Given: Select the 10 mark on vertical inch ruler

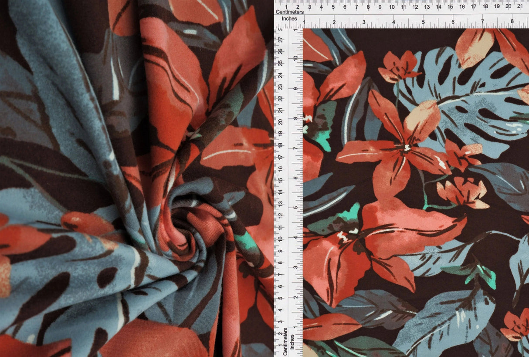Looking at the screenshot, I should point(295,58).
